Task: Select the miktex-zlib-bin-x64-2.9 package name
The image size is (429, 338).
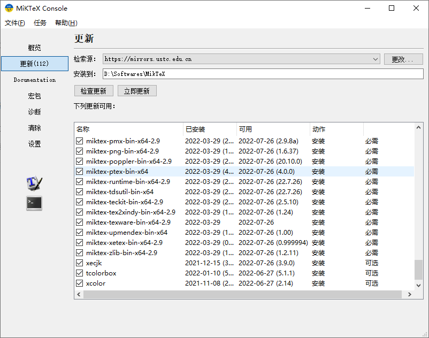Action: pyautogui.click(x=121, y=252)
